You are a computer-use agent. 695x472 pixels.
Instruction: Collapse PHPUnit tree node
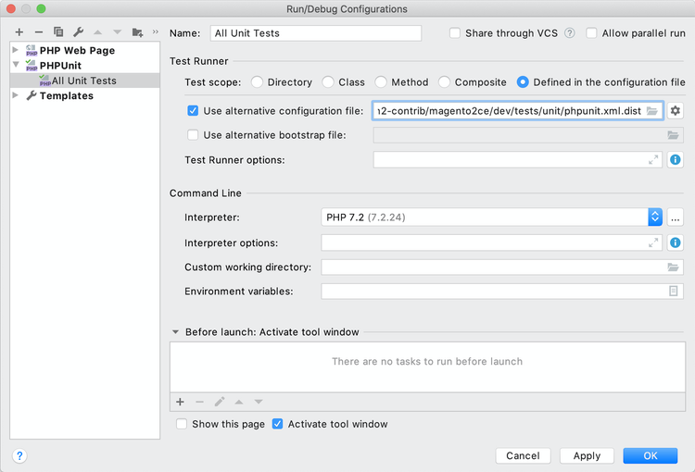[16, 65]
